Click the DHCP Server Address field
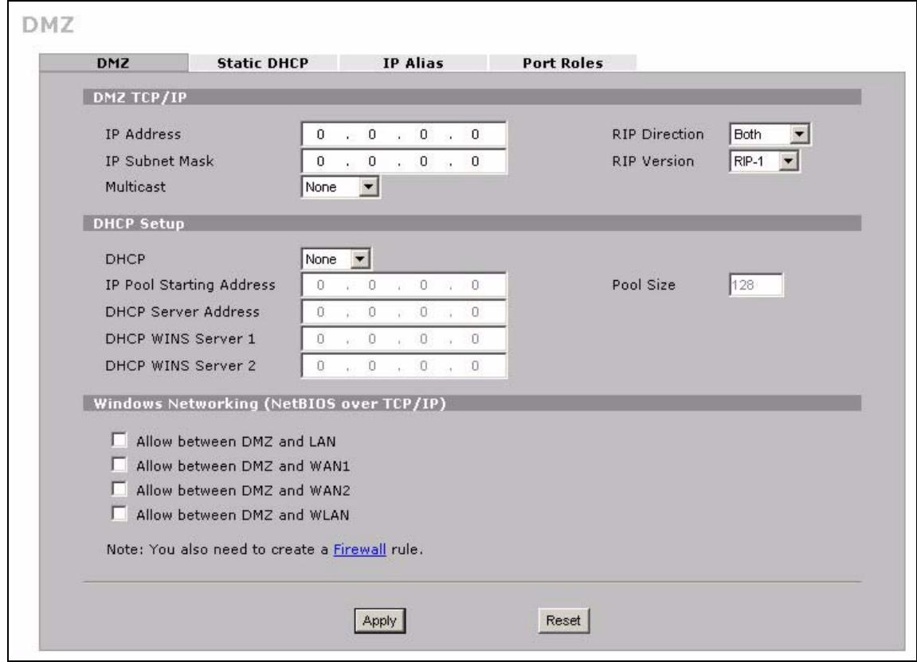 coord(403,312)
